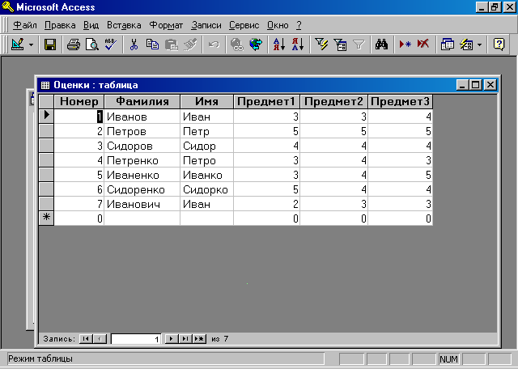The image size is (518, 369).
Task: Click the cell containing Петров
Action: [x=142, y=131]
